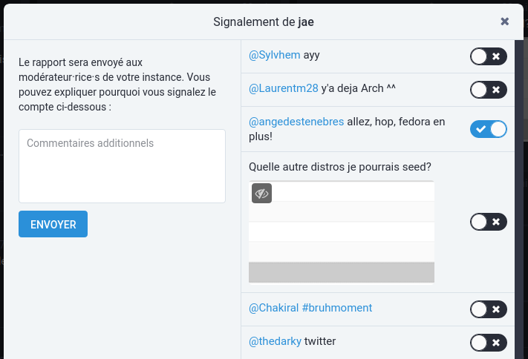
Task: Toggle the @Sylvhem ayy status switch
Action: click(x=489, y=56)
